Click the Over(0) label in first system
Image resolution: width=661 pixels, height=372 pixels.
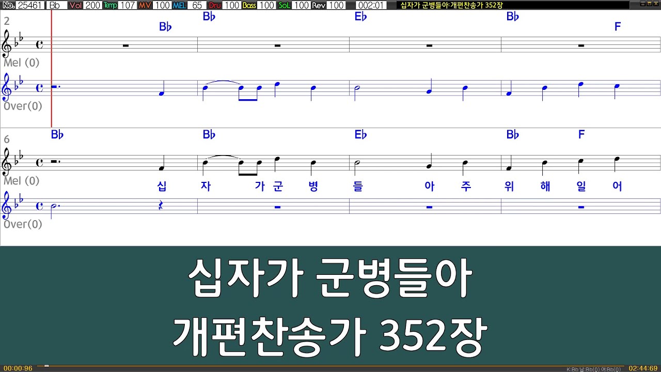[x=23, y=106]
